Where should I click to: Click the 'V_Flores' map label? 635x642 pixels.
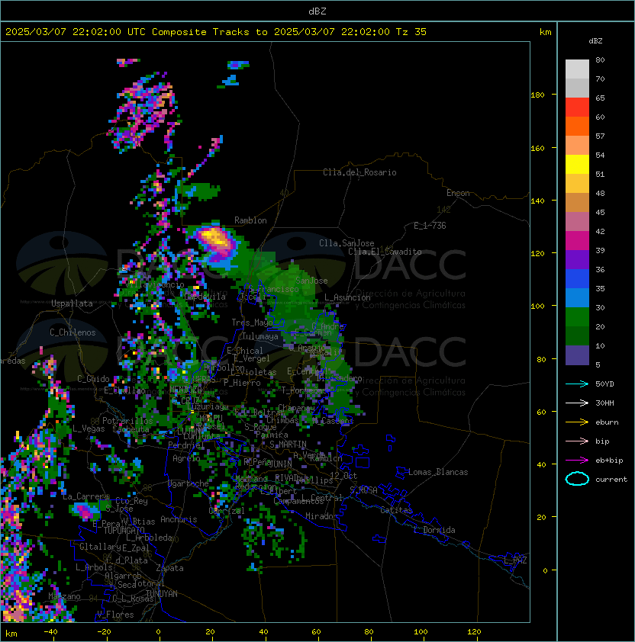[x=115, y=615]
